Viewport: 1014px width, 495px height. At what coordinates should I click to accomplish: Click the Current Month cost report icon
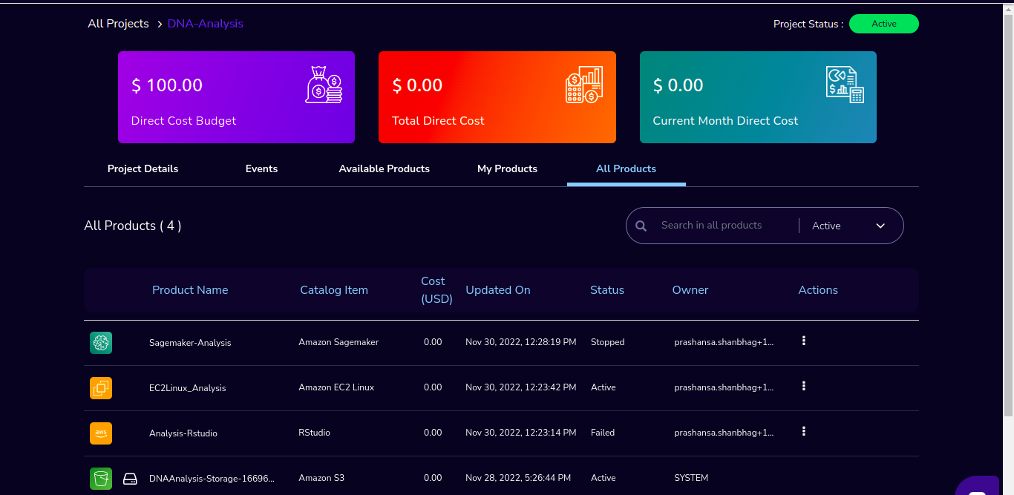tap(845, 85)
